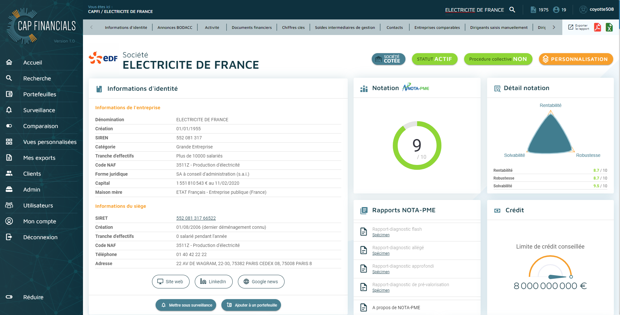Click the credit limit gauge dial
The width and height of the screenshot is (620, 315).
(550, 267)
